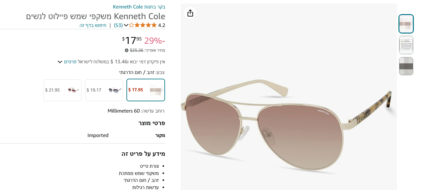The width and height of the screenshot is (422, 190).
Task: Click the sunglasses icon in $21.95 option
Action: (x=73, y=90)
